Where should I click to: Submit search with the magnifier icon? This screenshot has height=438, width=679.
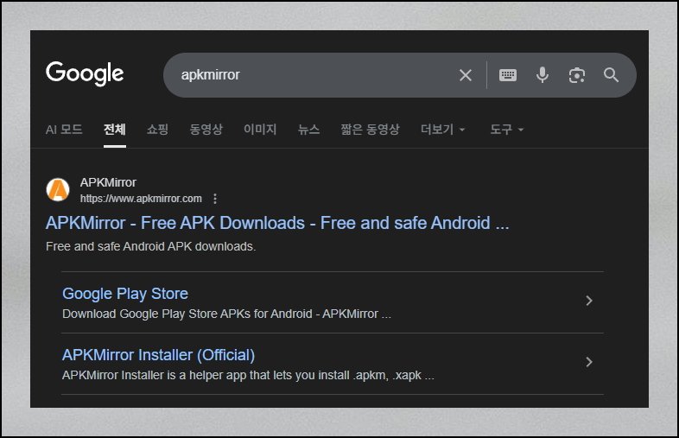pos(611,75)
